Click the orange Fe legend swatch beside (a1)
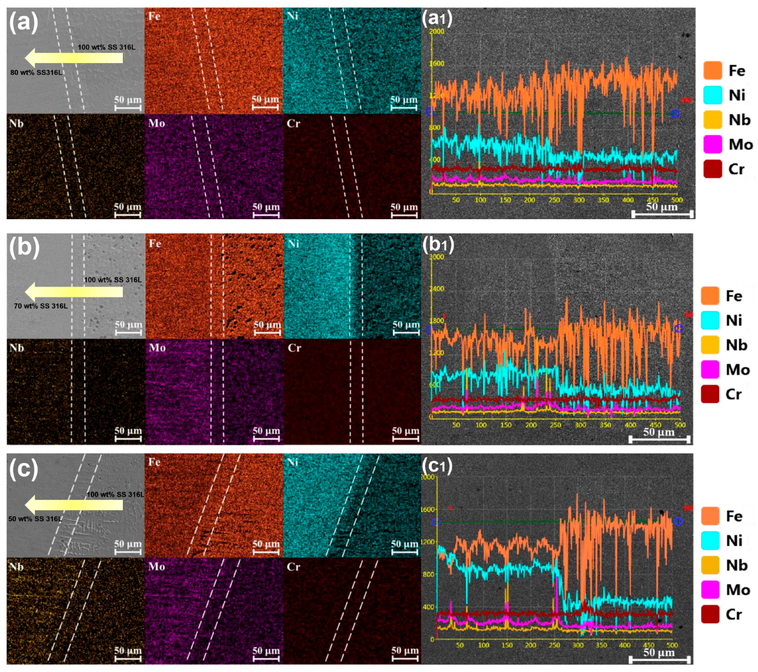This screenshot has height=672, width=758. (712, 71)
